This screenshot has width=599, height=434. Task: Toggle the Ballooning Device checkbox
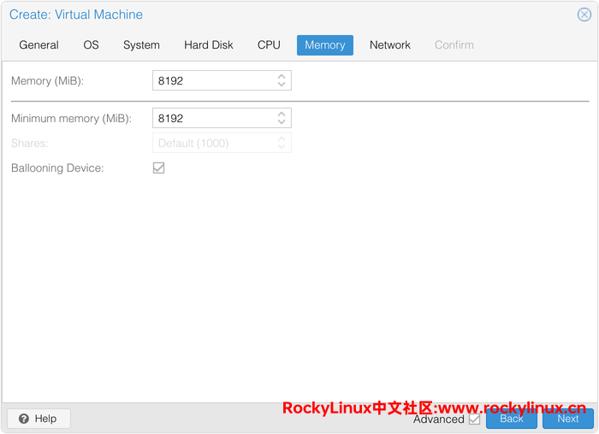(x=158, y=168)
